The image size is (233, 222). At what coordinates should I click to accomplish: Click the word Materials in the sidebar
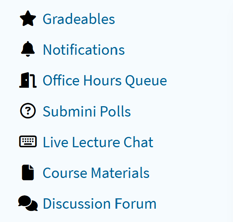(120, 173)
